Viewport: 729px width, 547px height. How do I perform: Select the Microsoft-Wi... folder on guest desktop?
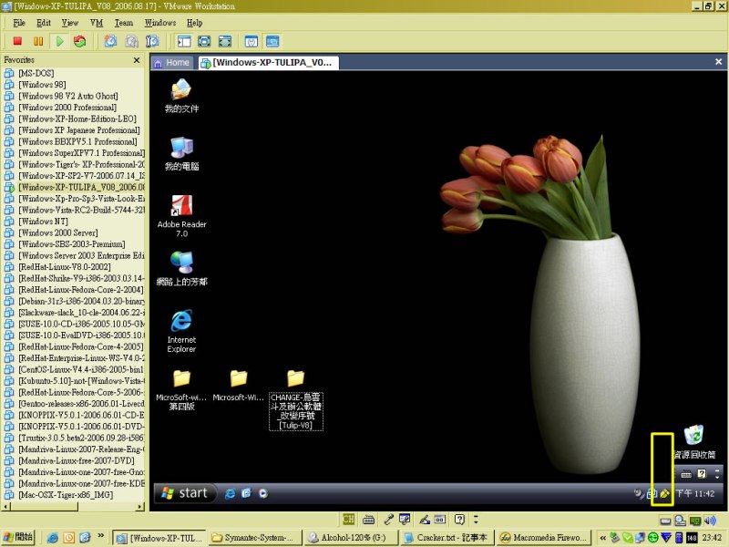tap(239, 386)
